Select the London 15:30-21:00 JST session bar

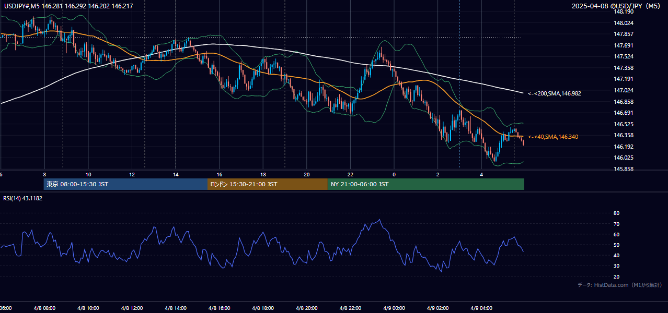click(x=268, y=184)
